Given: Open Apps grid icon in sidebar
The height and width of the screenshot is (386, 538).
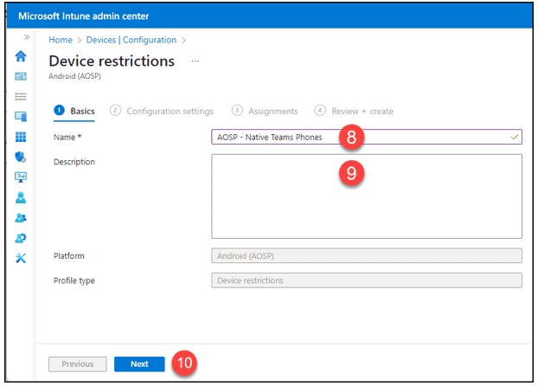Looking at the screenshot, I should (21, 137).
